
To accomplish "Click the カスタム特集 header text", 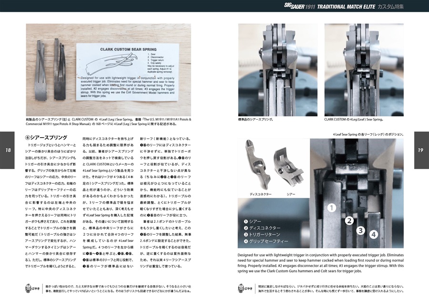I will 390,7.
